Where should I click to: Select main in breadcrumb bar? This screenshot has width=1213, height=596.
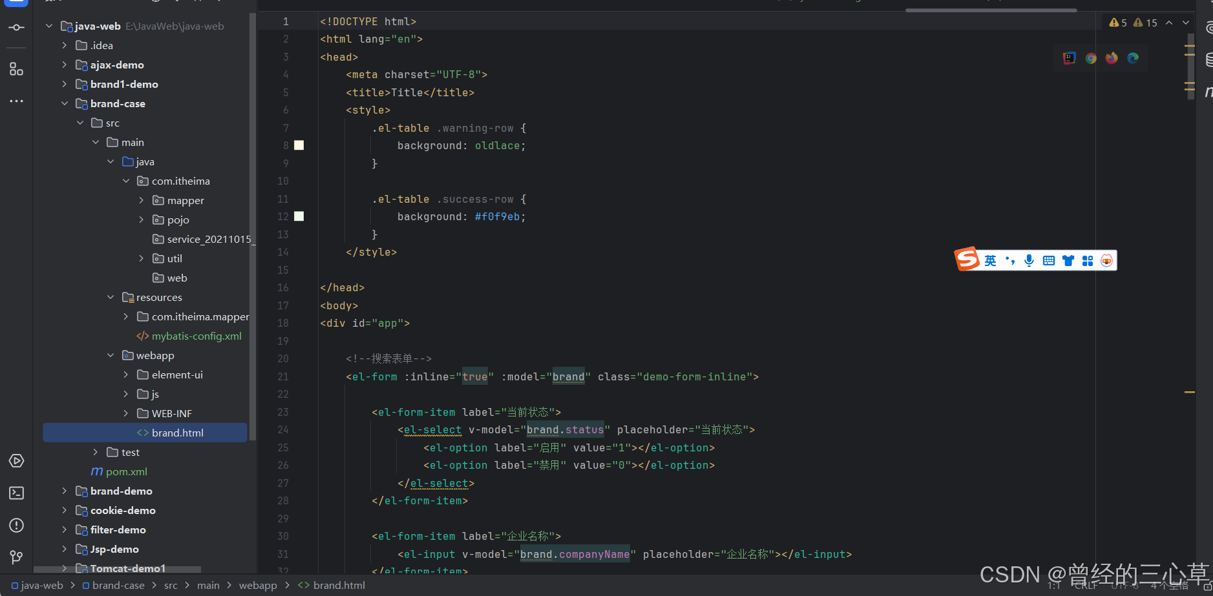[208, 585]
